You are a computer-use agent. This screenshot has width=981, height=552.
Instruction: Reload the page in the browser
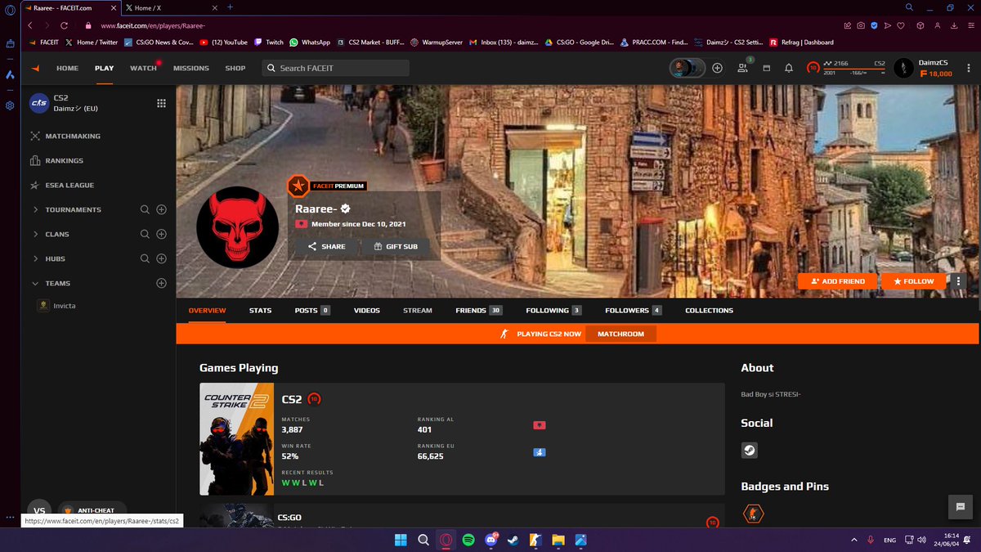click(64, 25)
